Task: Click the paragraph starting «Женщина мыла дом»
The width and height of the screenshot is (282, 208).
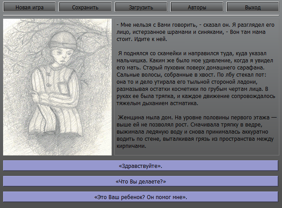Action: [x=197, y=132]
